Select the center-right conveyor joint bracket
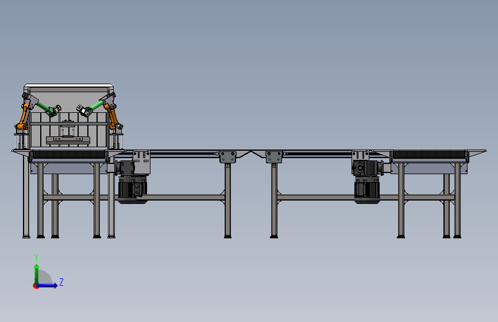The image size is (498, 322). [274, 157]
